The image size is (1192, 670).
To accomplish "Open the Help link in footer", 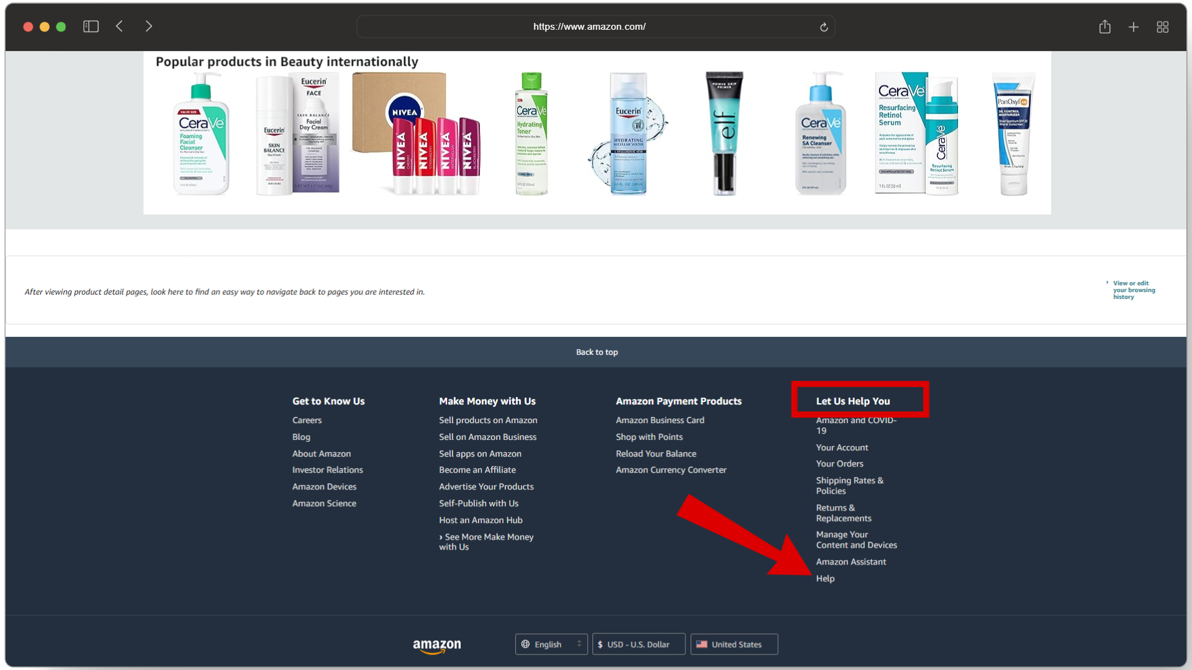I will pyautogui.click(x=825, y=578).
